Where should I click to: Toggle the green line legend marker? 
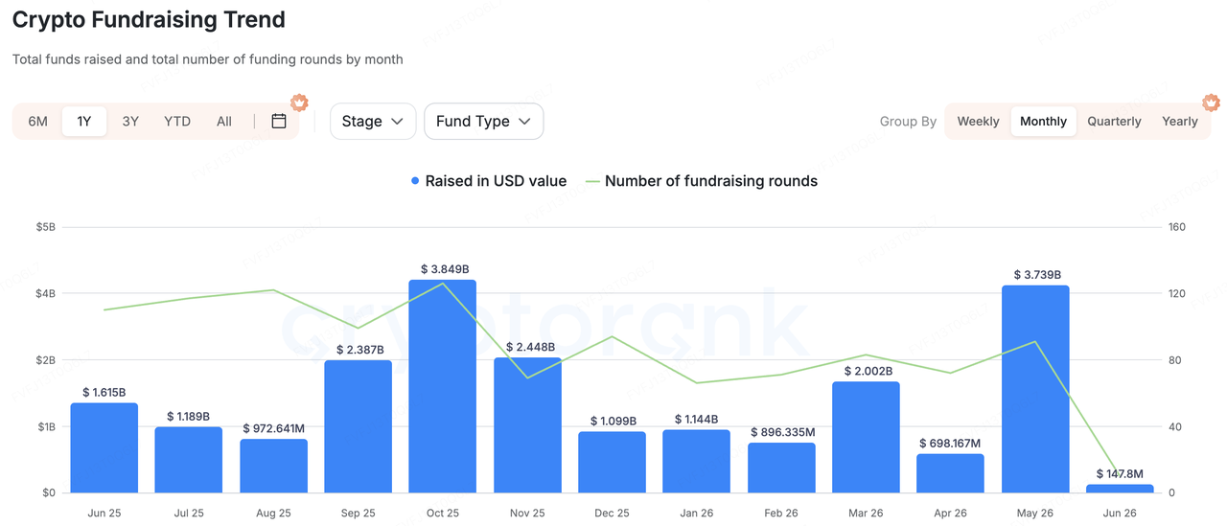[592, 181]
